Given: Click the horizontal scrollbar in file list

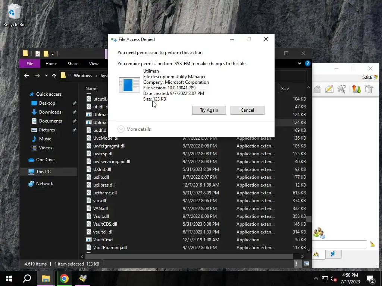Looking at the screenshot, I should (189, 256).
